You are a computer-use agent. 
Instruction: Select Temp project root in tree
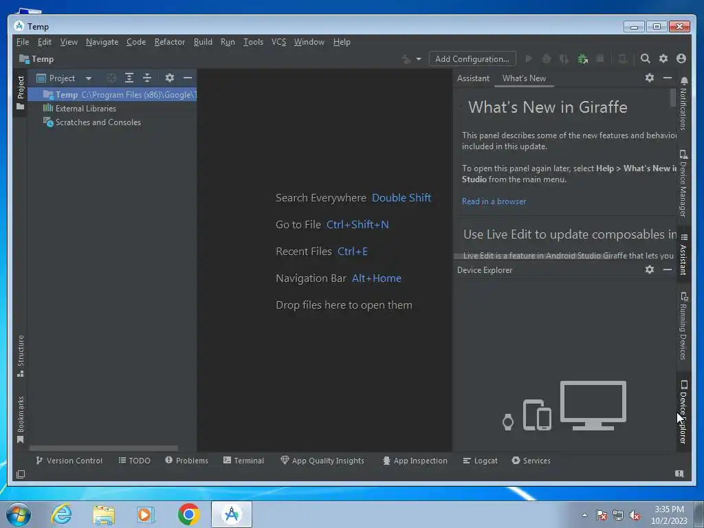click(112, 95)
